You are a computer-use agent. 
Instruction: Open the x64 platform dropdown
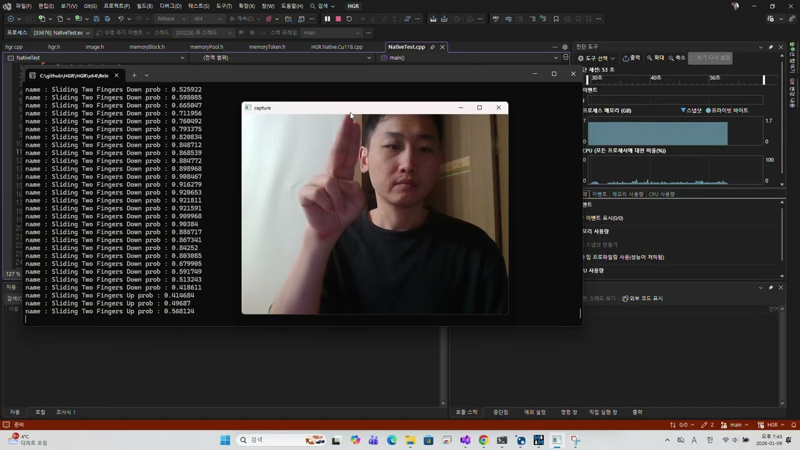point(207,19)
